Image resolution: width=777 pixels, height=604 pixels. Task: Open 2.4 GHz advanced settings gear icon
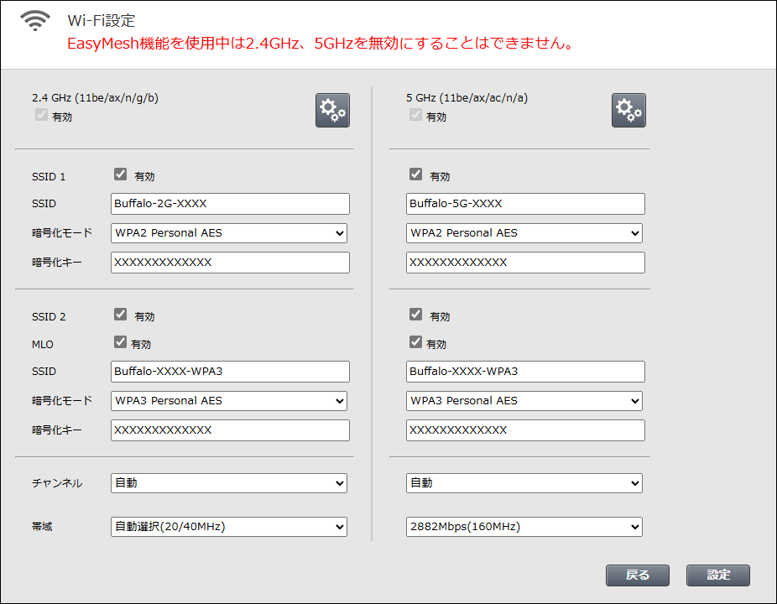pyautogui.click(x=332, y=110)
